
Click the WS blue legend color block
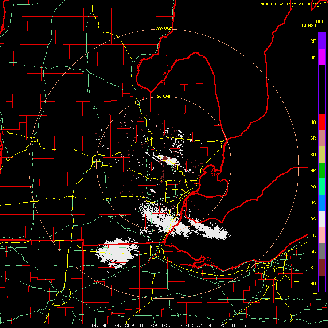322,203
